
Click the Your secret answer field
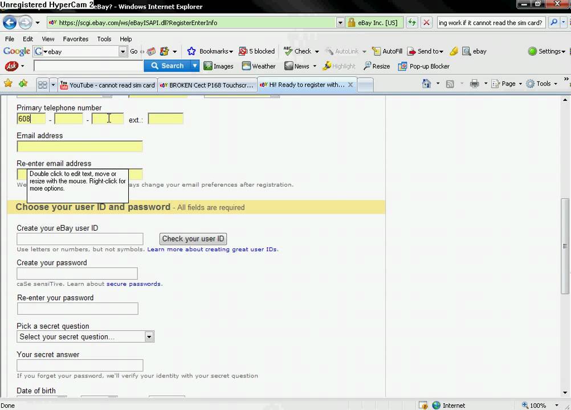[x=80, y=365]
